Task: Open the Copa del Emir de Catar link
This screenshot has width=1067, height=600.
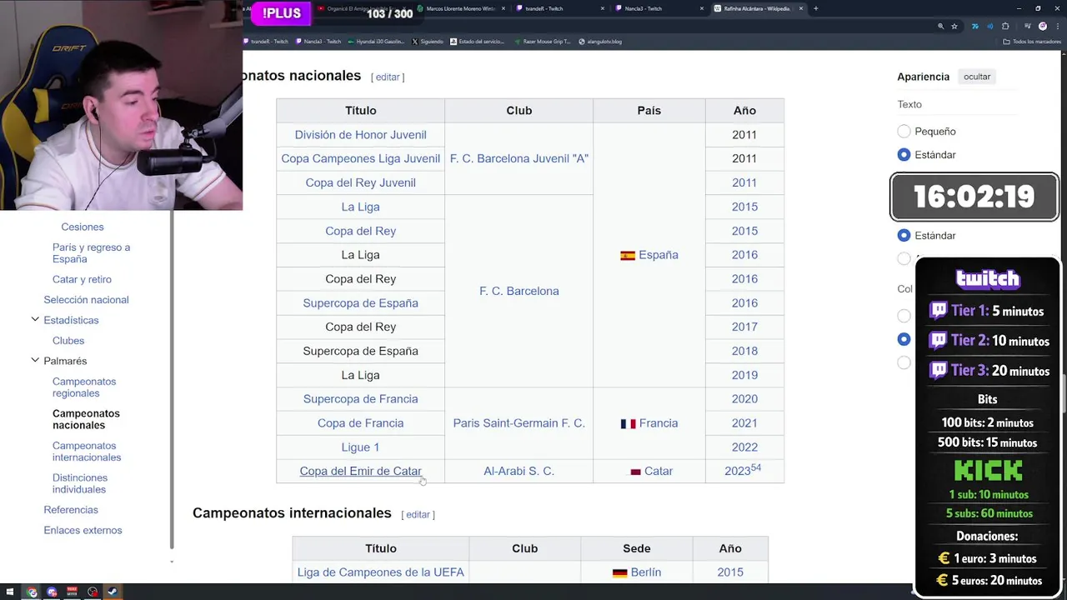Action: [360, 471]
